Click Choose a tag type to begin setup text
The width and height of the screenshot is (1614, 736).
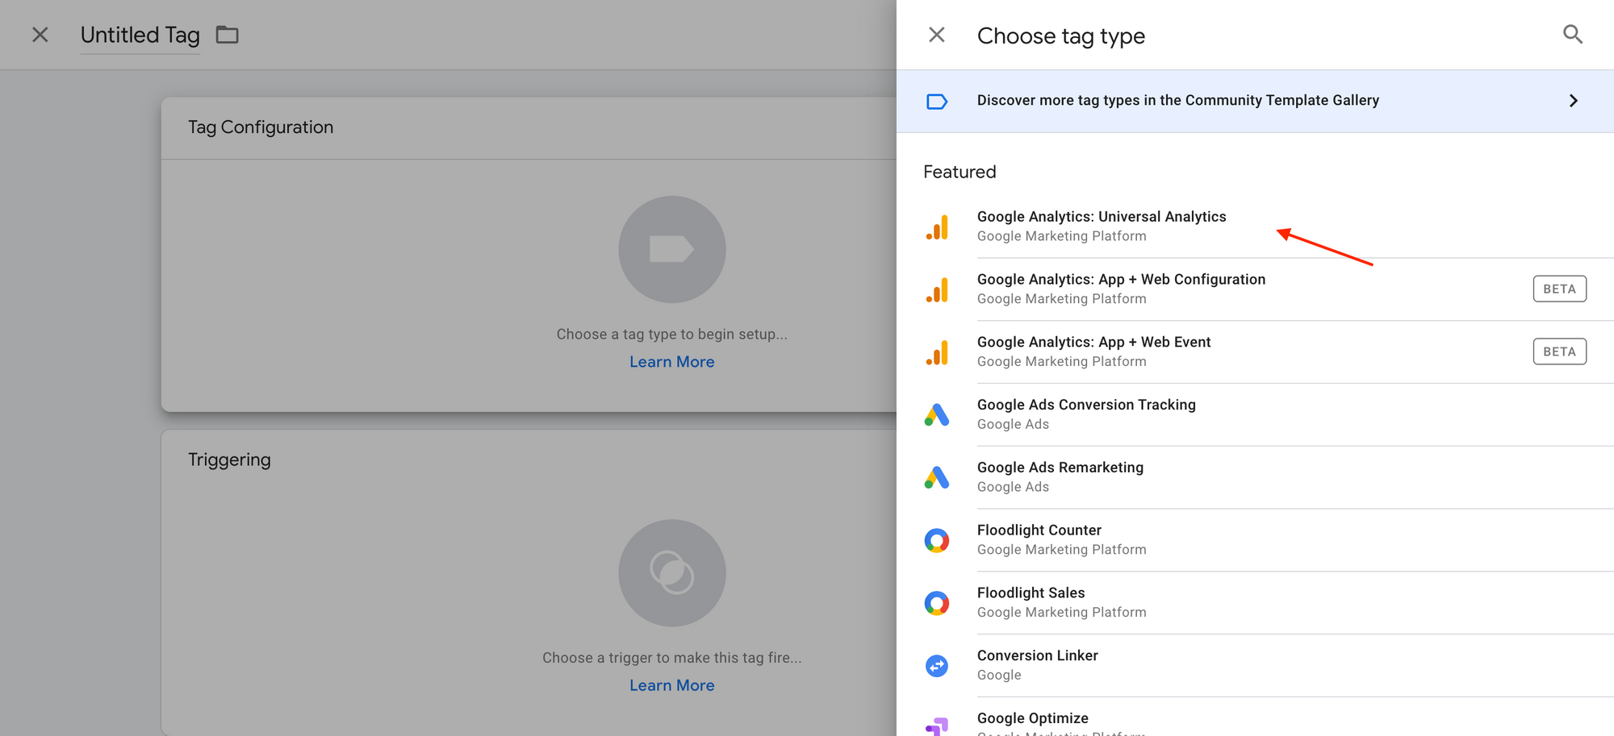[x=672, y=334]
